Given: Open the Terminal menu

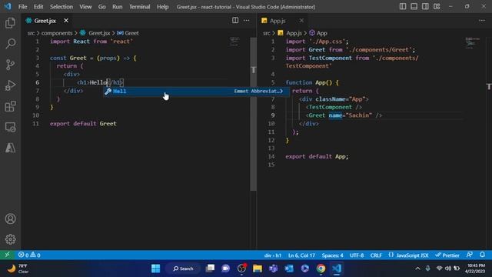Looking at the screenshot, I should click(139, 7).
